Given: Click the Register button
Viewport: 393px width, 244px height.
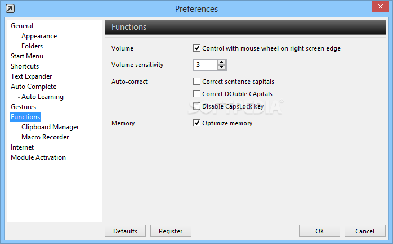Looking at the screenshot, I should coord(171,231).
